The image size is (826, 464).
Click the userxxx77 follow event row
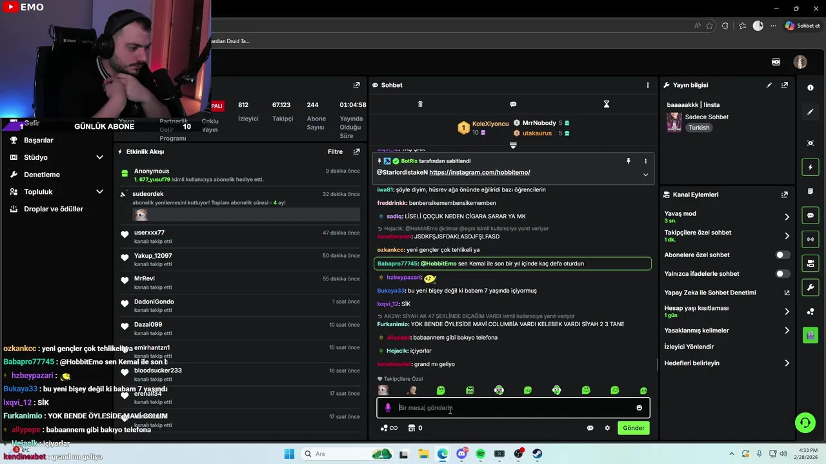[240, 237]
